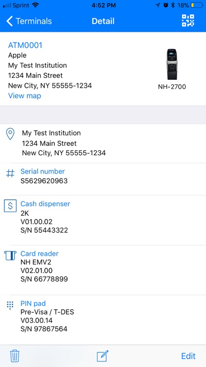Tap the PIN pad keypad icon
Viewport: 206px width, 367px height.
tap(10, 305)
